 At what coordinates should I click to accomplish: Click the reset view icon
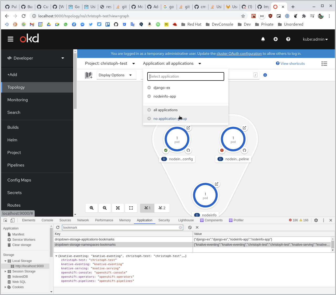pyautogui.click(x=131, y=208)
